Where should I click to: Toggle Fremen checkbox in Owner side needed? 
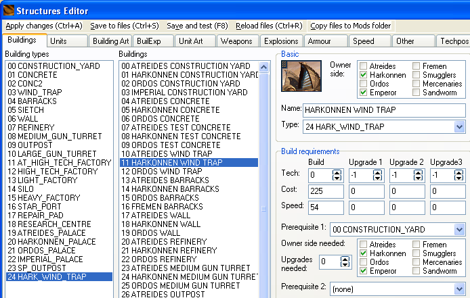click(416, 244)
